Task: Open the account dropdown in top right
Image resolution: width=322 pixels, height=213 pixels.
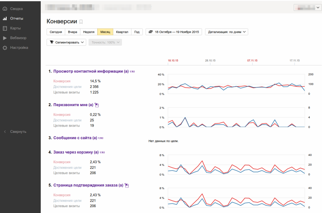Action: coord(307,7)
